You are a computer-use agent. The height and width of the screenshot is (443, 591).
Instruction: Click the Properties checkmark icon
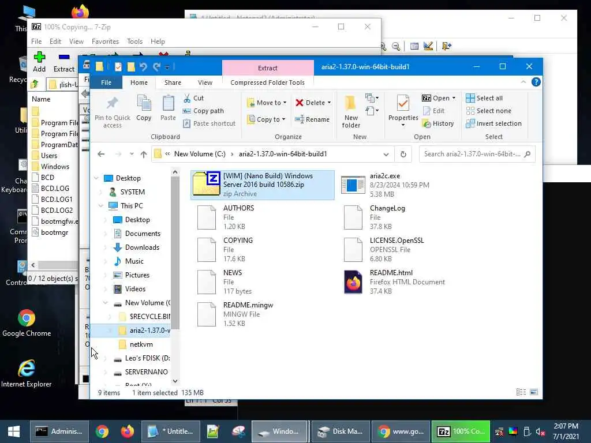click(x=403, y=103)
